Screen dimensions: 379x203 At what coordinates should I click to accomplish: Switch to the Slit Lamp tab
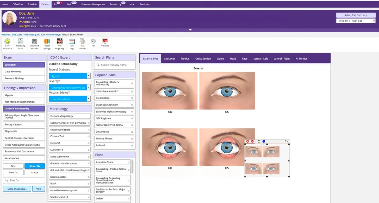tap(169, 59)
